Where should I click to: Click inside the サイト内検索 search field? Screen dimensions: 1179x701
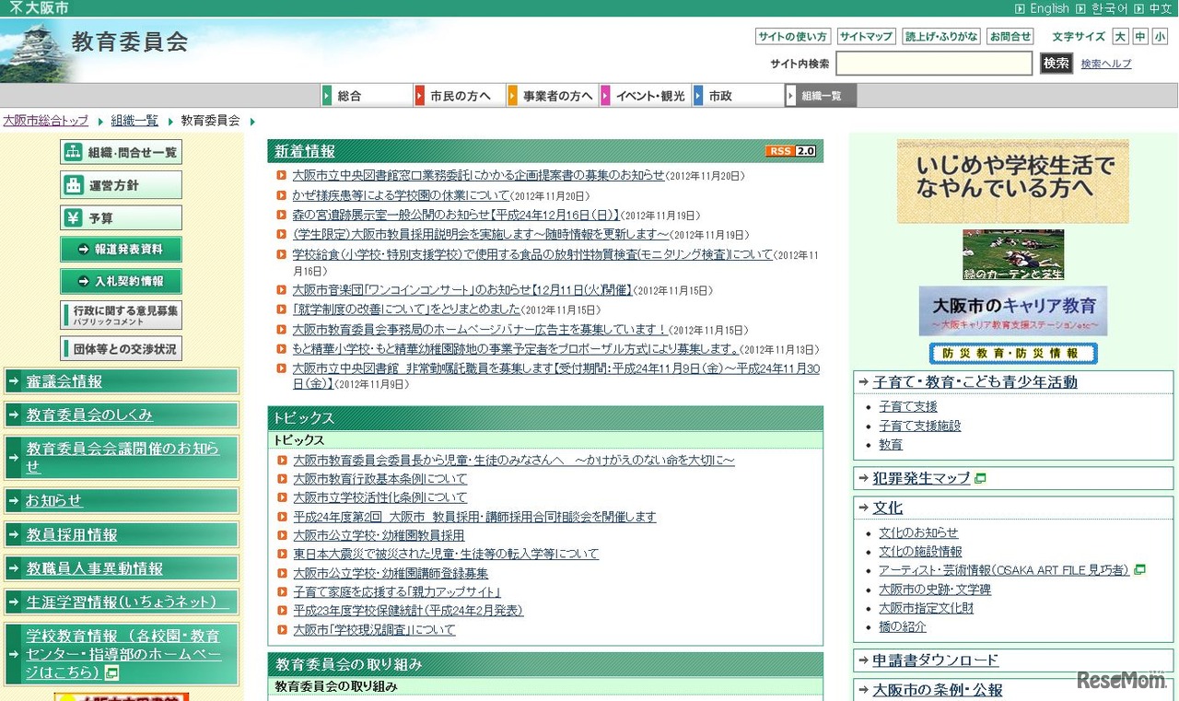[933, 63]
